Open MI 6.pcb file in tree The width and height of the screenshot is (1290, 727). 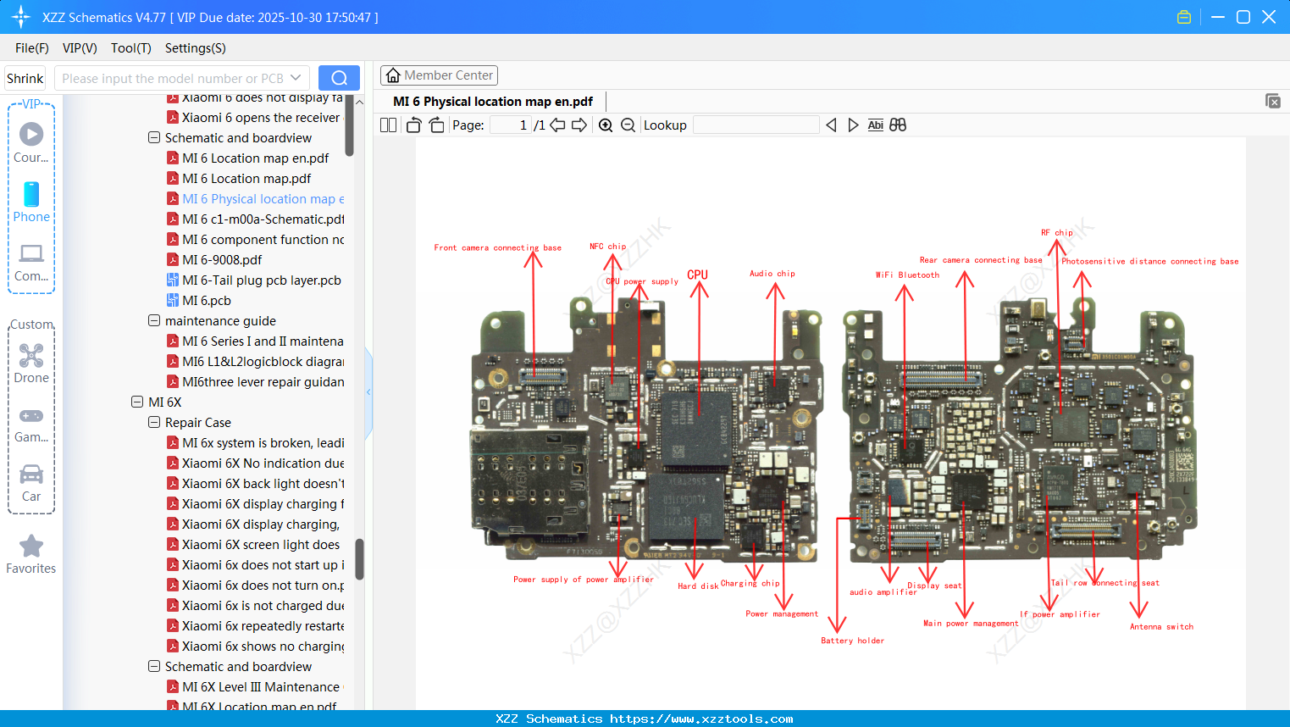click(207, 301)
